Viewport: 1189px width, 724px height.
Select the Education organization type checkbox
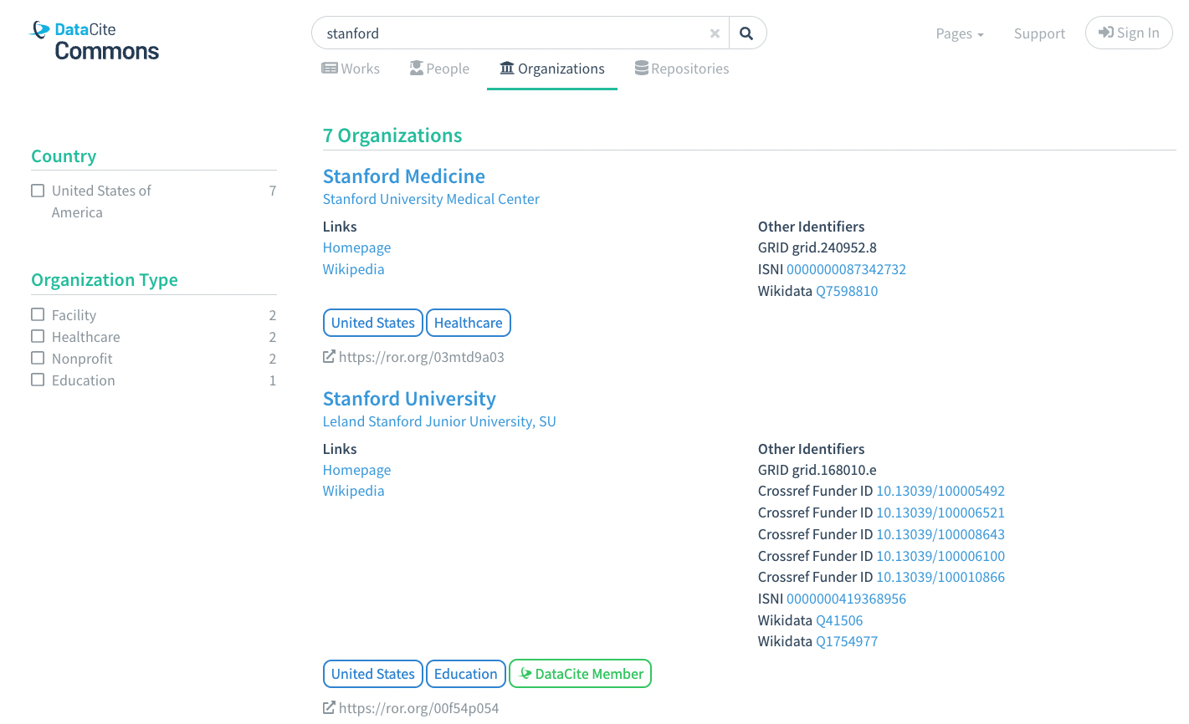click(38, 380)
